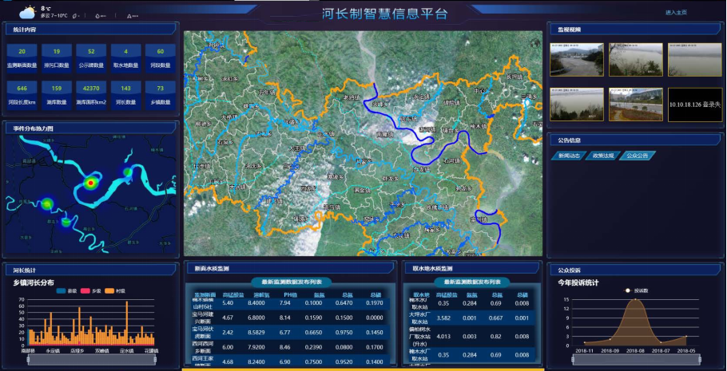Click the humidity droplet icon in header
Image resolution: width=727 pixels, height=371 pixels.
coord(97,15)
